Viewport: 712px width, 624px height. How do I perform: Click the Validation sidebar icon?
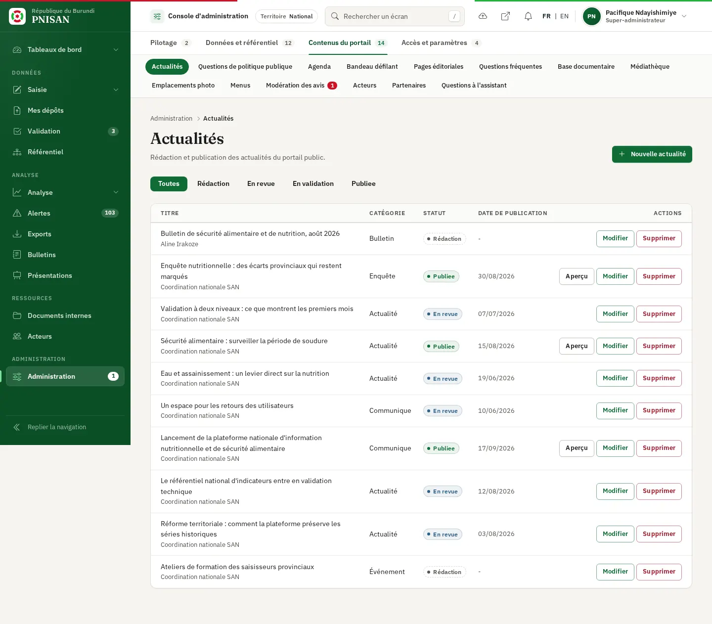17,131
